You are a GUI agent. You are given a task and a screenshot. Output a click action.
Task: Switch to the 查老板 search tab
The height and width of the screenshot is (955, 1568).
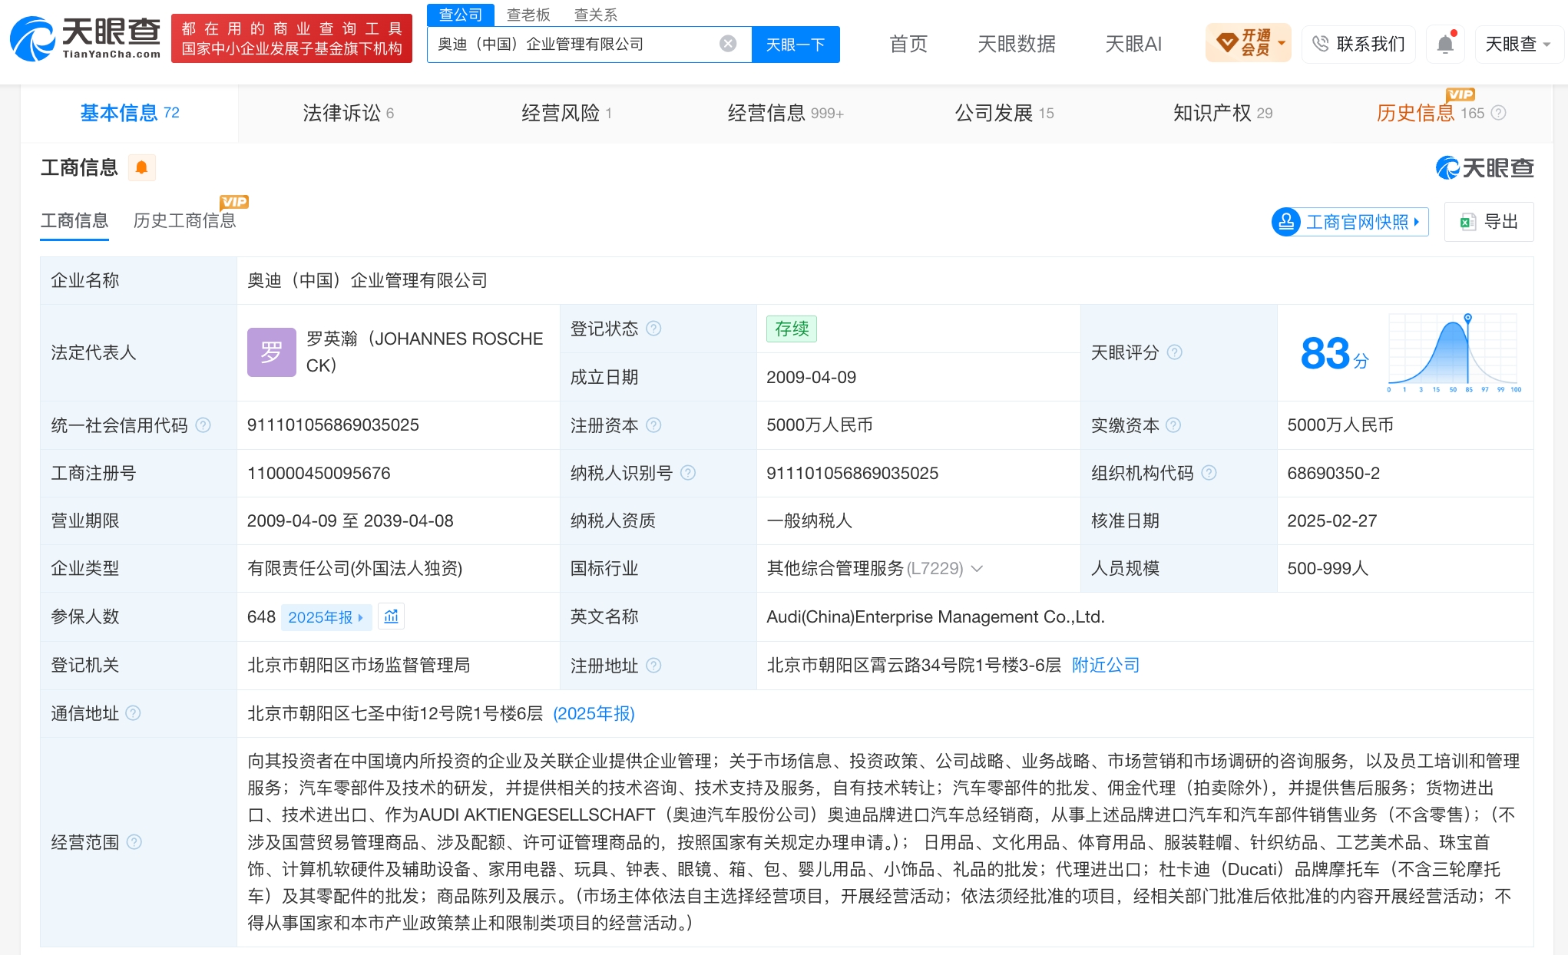coord(528,15)
